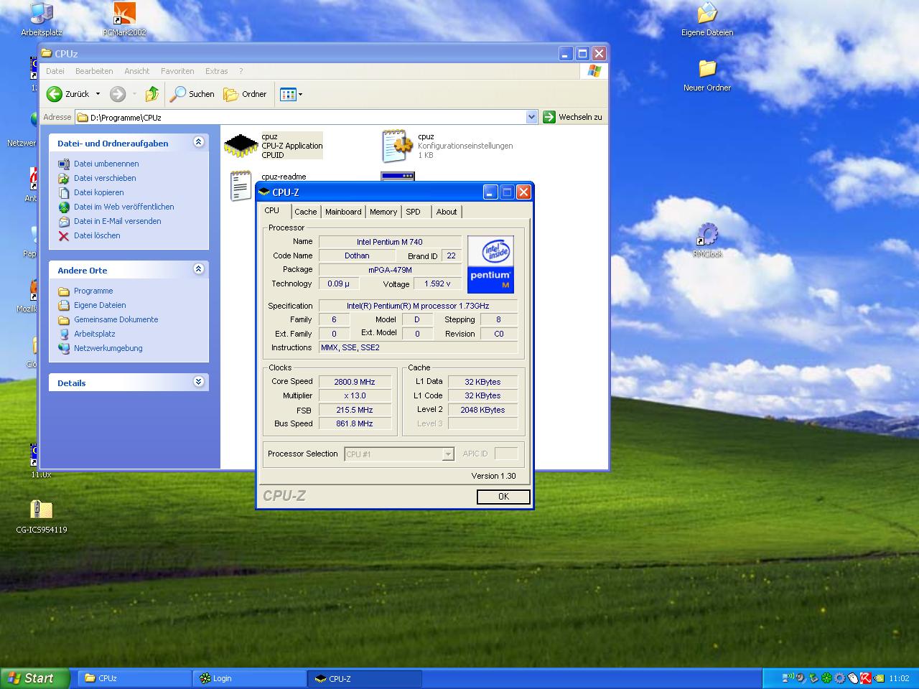Click the safely remove hardware tray icon

click(813, 678)
